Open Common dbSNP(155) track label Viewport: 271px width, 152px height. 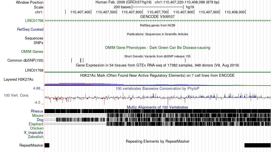pyautogui.click(x=25, y=61)
